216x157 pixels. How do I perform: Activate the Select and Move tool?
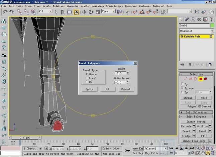tap(84, 12)
